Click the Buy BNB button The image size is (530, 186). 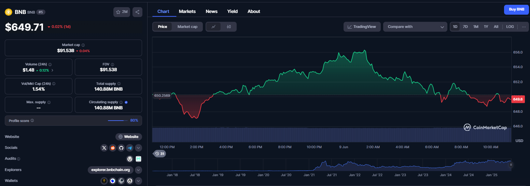click(516, 10)
